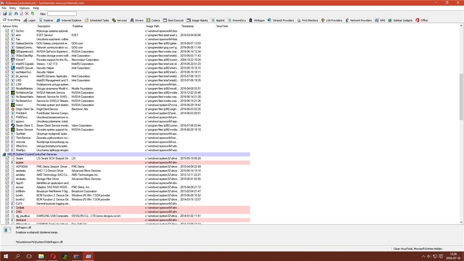
Task: Click the vertical scrollbar thumb
Action: click(461, 97)
